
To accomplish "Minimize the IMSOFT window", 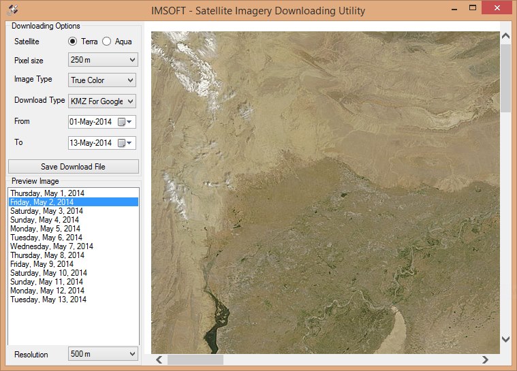I will 454,9.
